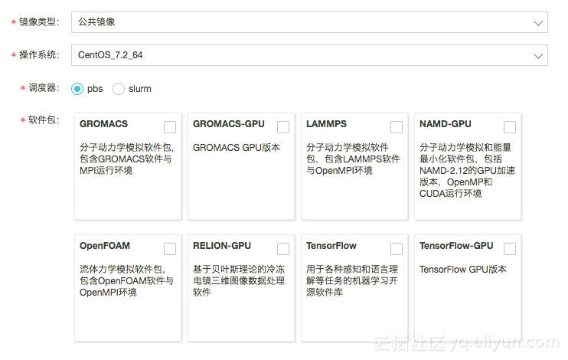Click the OpenFOAM description about 流体力学模拟
This screenshot has width=568, height=360.
tap(126, 281)
